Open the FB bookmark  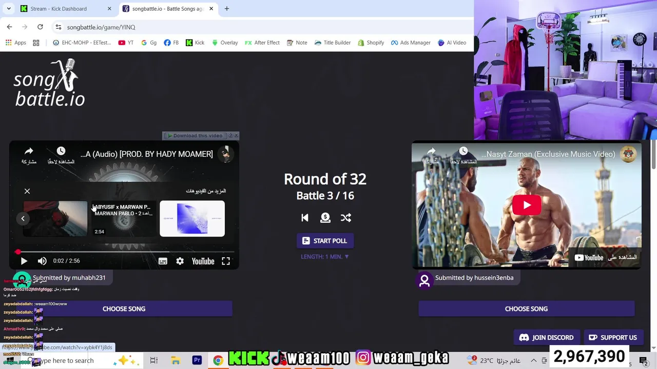(171, 43)
